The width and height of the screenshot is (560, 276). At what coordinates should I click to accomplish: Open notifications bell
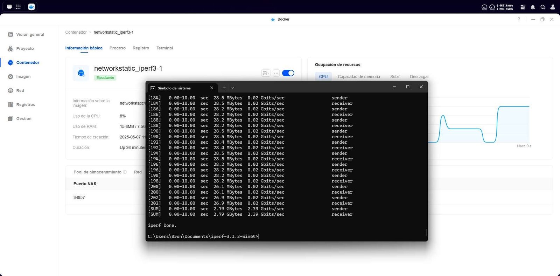[533, 7]
